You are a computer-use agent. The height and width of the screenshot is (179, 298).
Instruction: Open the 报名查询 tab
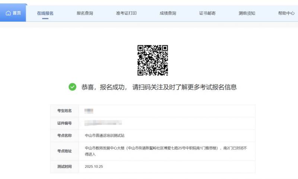coord(85,13)
